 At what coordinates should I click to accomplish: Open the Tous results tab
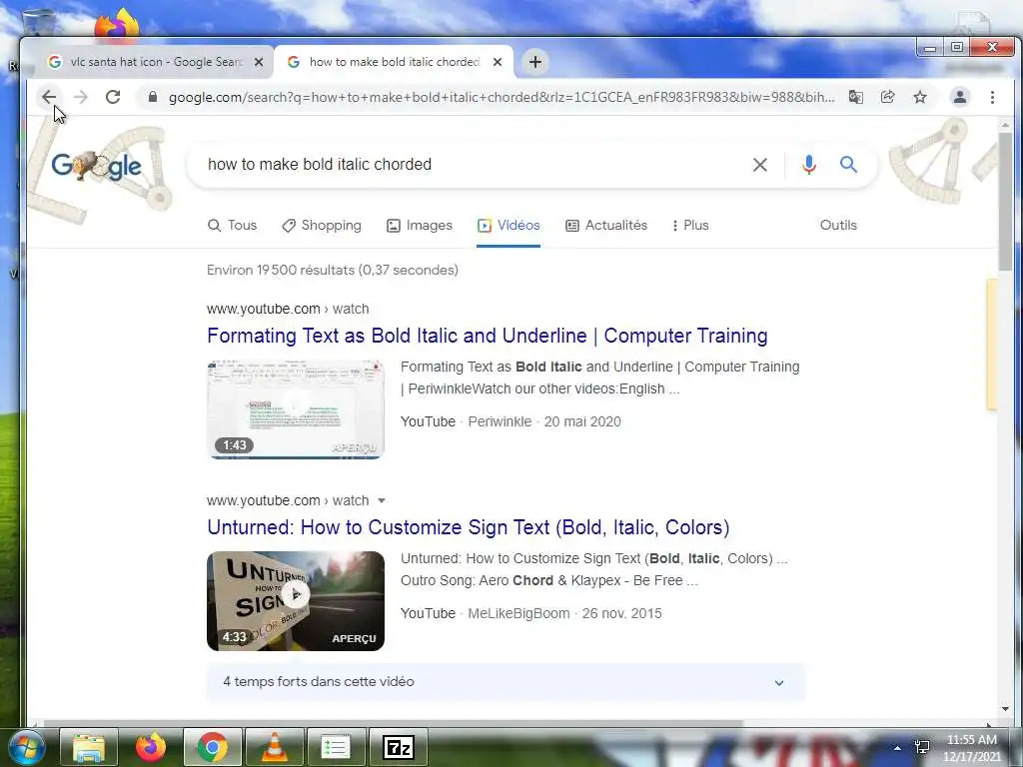point(232,225)
